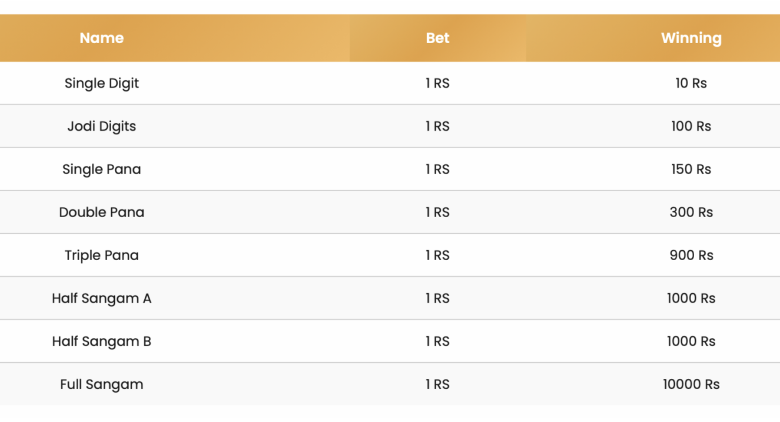Select Half Sangam A's 1000 Rs winning
The image size is (780, 422).
point(691,298)
